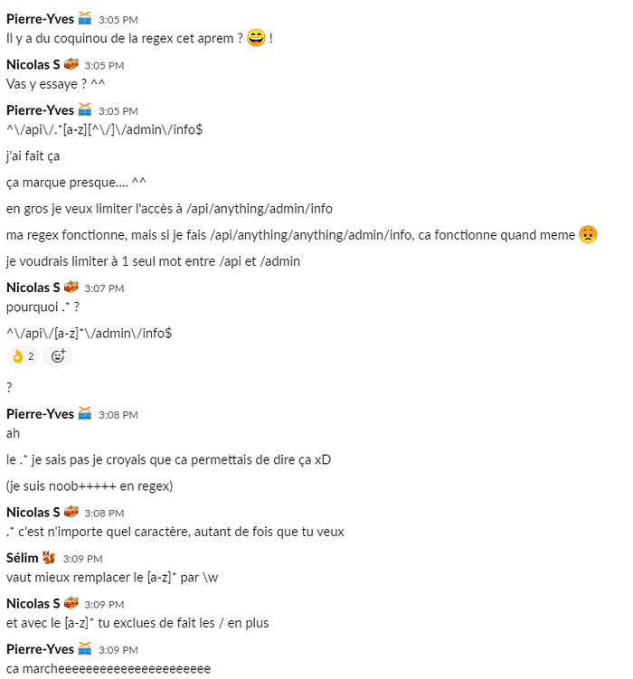633x679 pixels.
Task: Click the squirrel emoji next to Sélim
Action: [x=49, y=558]
